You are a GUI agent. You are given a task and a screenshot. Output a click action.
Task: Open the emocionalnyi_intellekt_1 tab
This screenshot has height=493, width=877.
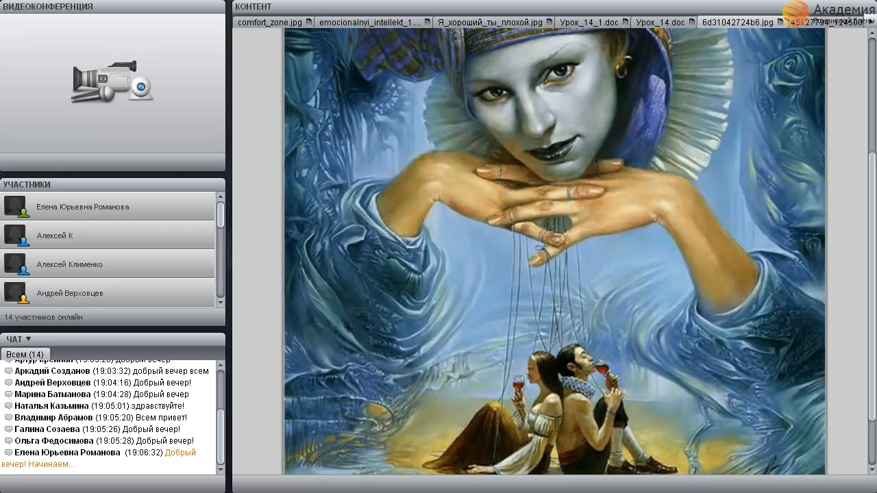[374, 23]
